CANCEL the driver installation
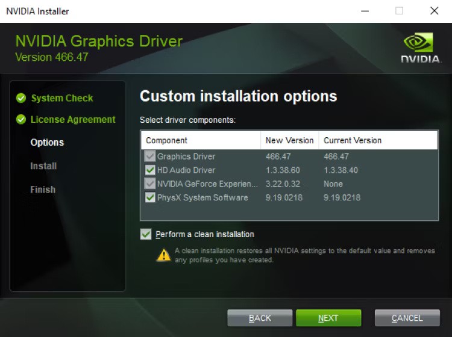 tap(407, 318)
